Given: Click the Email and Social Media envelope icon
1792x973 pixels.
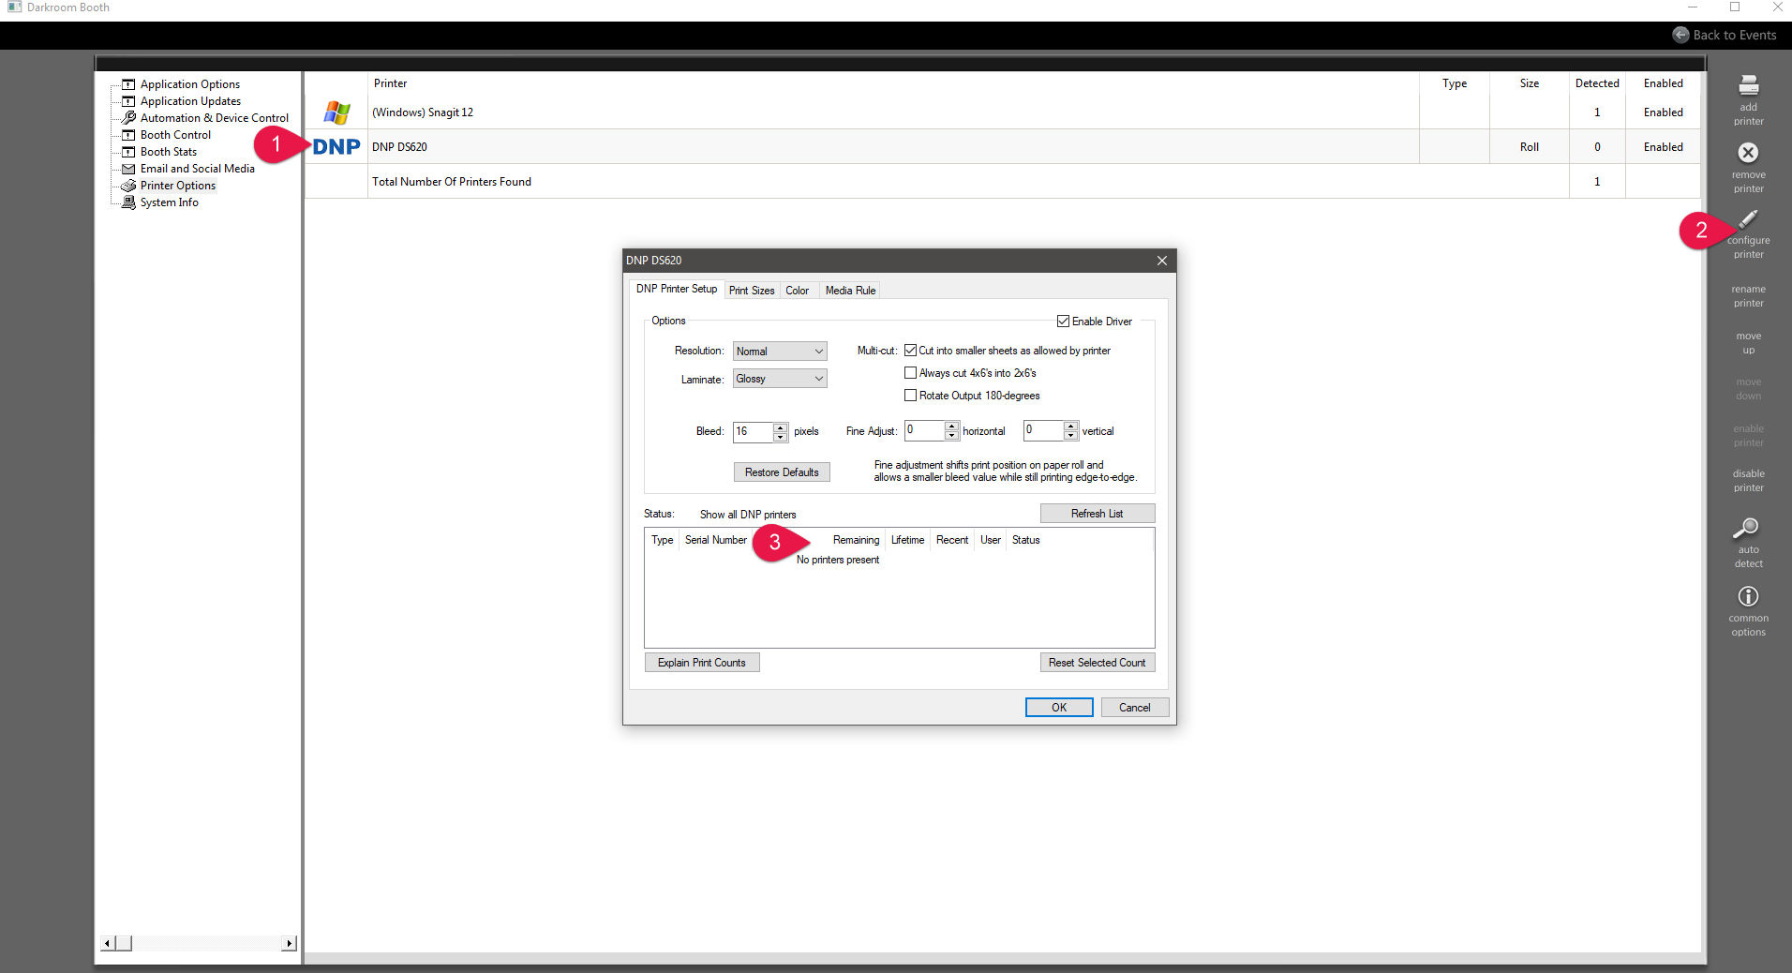Looking at the screenshot, I should (129, 169).
